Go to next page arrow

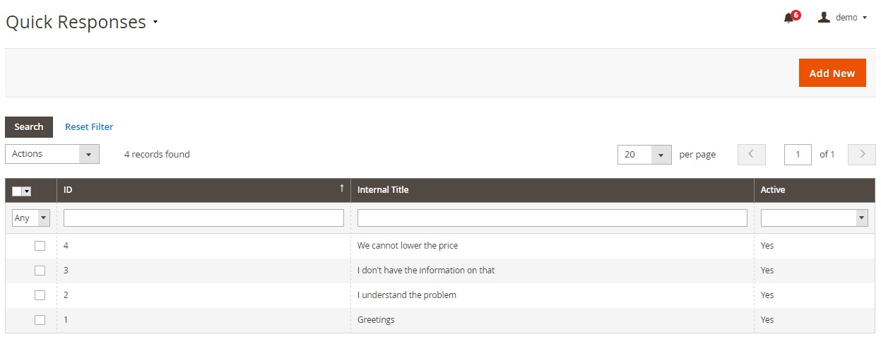[862, 154]
